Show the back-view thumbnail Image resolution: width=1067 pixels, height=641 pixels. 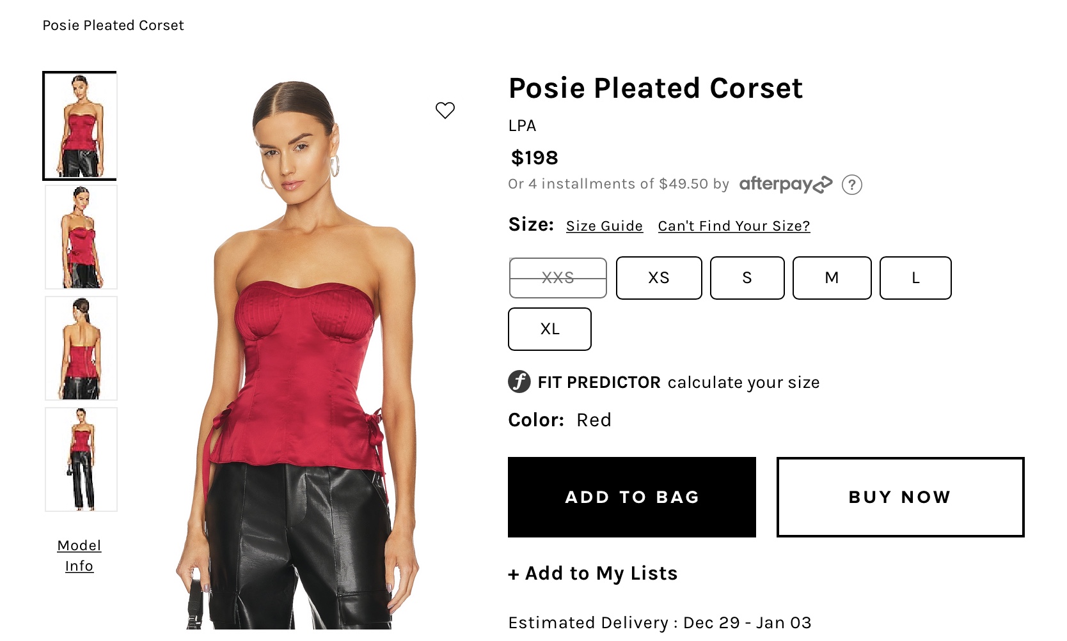pyautogui.click(x=81, y=348)
